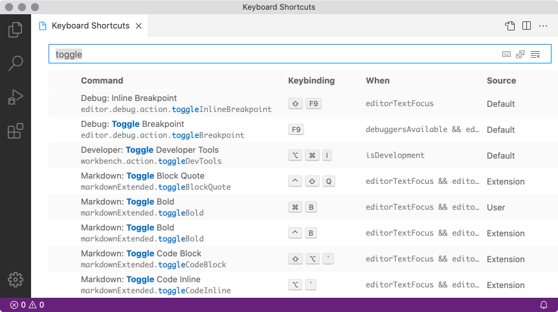The width and height of the screenshot is (558, 312).
Task: Click in the 'toggle' search field
Action: click(x=259, y=54)
